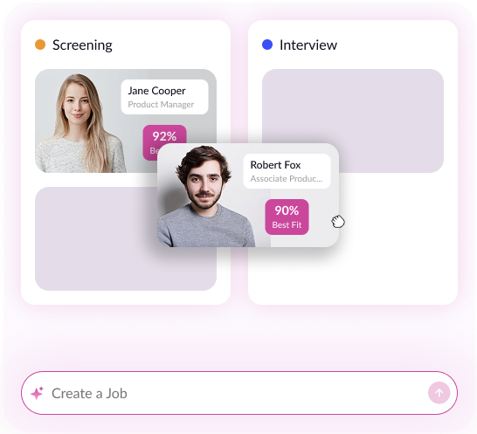Click the Product Manager job title text

click(x=161, y=105)
